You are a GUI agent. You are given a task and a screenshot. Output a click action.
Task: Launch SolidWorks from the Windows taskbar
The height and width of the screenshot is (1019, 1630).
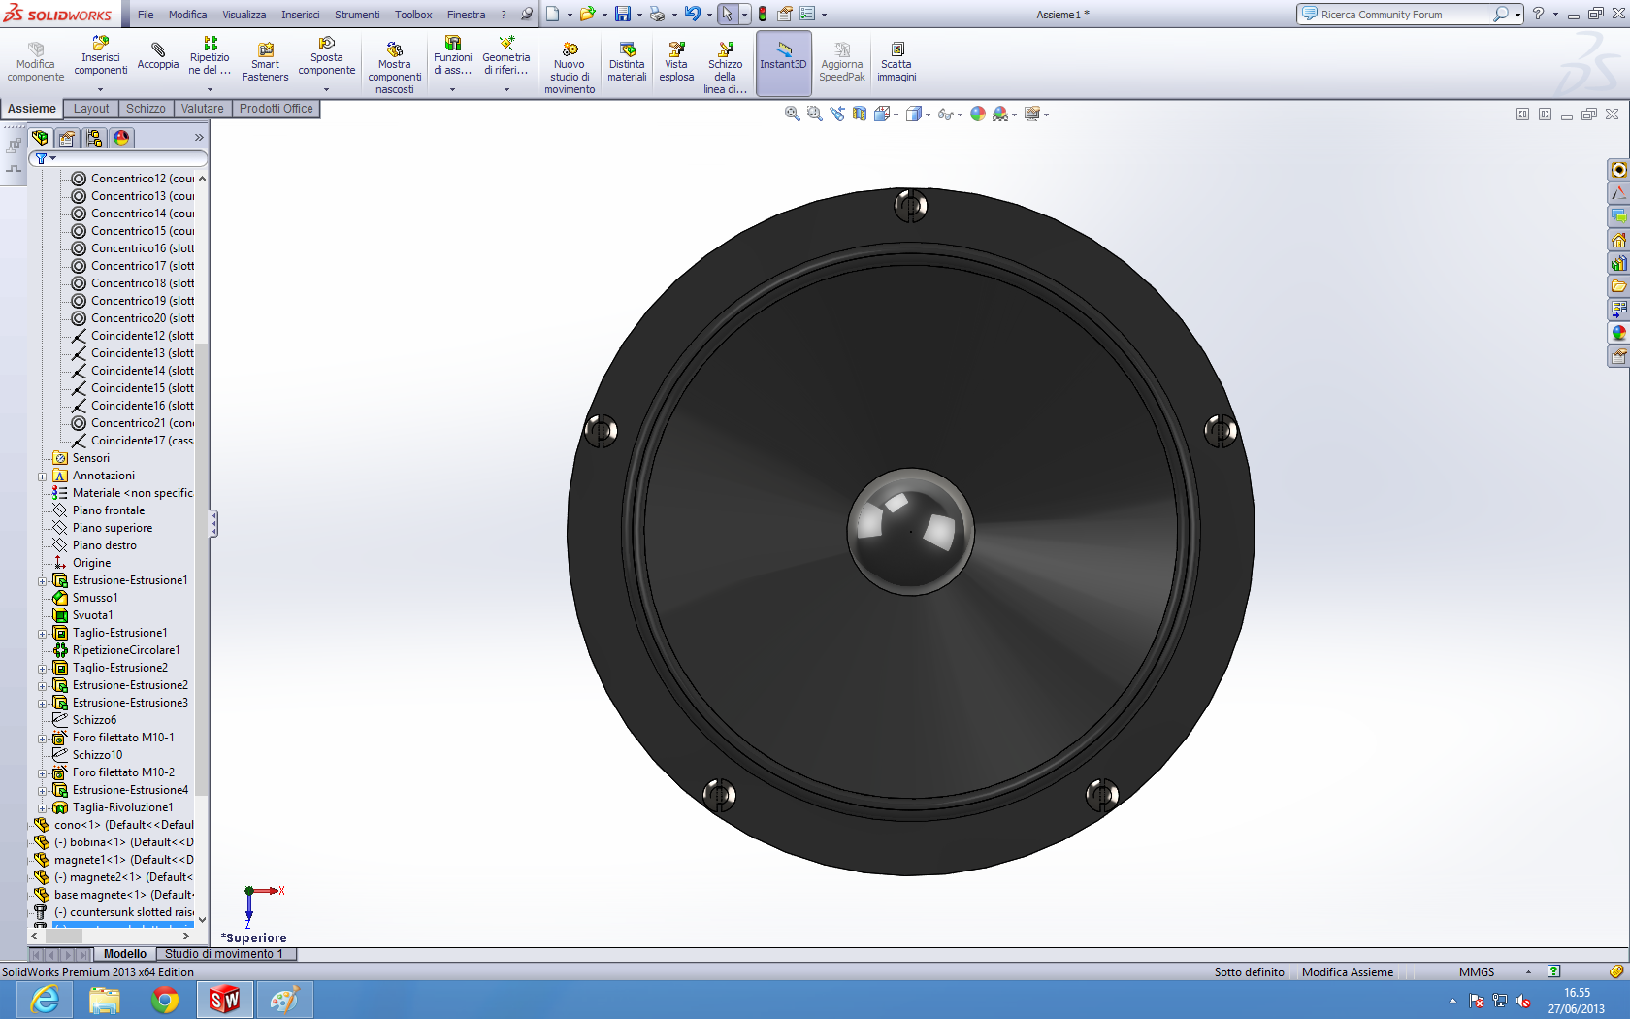tap(224, 999)
